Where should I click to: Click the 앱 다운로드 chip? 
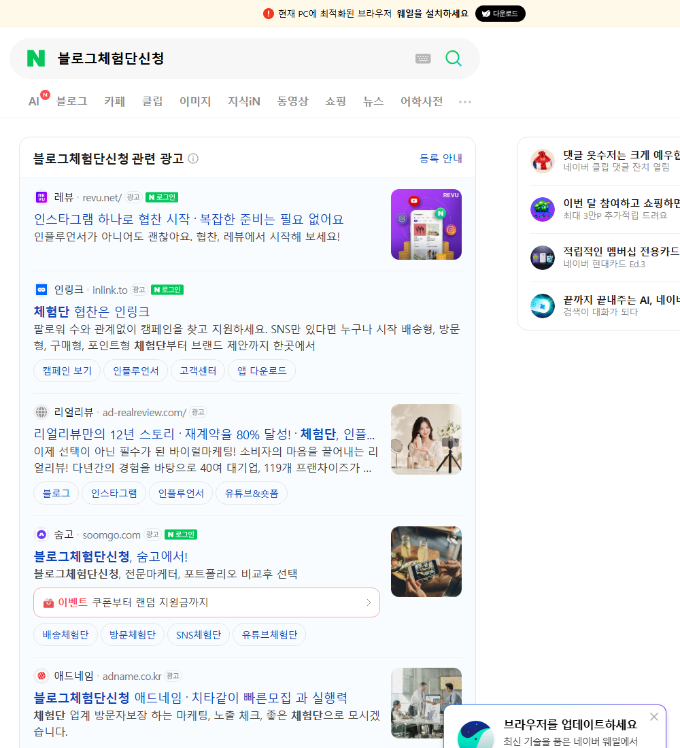[262, 371]
